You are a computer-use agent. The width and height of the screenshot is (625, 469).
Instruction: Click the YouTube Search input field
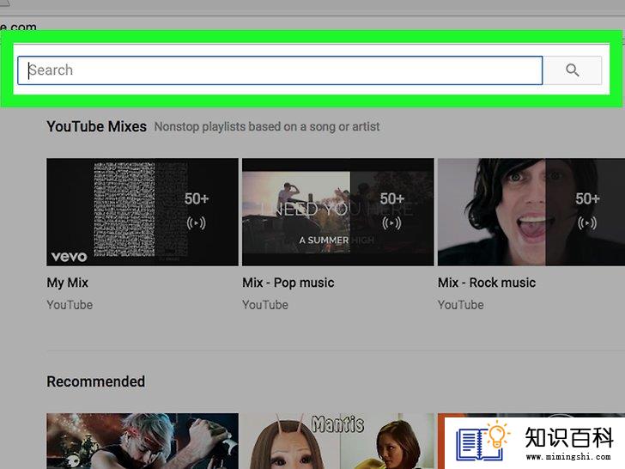[x=280, y=70]
